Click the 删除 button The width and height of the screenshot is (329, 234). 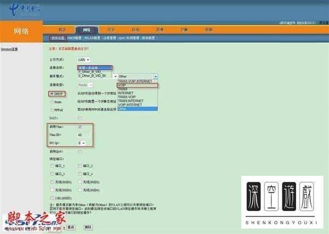pos(88,227)
